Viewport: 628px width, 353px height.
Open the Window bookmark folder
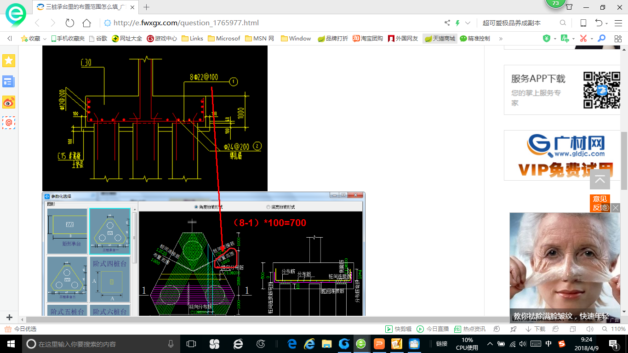[x=296, y=39]
